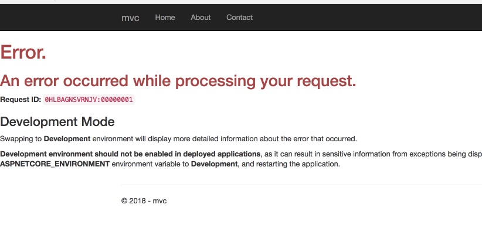482x252 pixels.
Task: Open the mvc brand link
Action: click(130, 18)
